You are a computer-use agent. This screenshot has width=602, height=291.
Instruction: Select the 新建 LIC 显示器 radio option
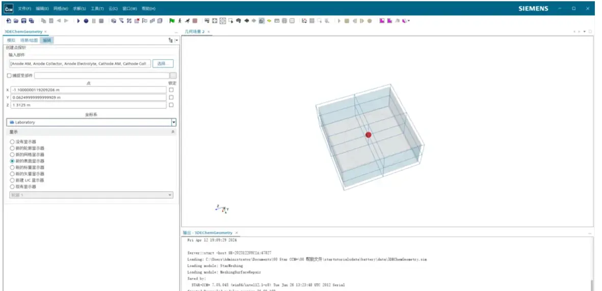tap(12, 180)
